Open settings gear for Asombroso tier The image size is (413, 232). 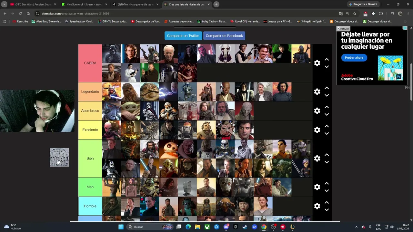click(317, 111)
